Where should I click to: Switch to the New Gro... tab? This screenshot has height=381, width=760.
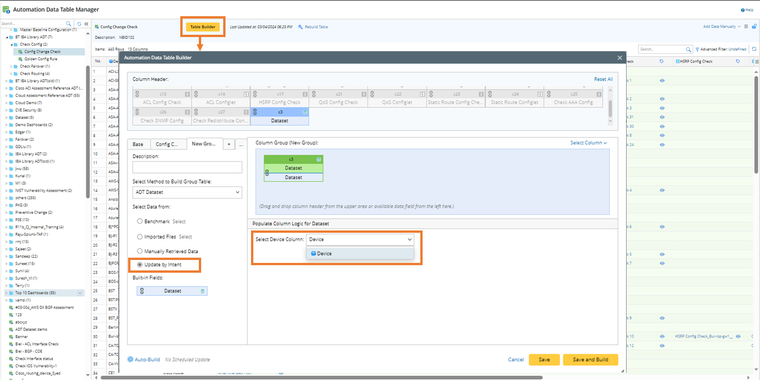coord(204,144)
